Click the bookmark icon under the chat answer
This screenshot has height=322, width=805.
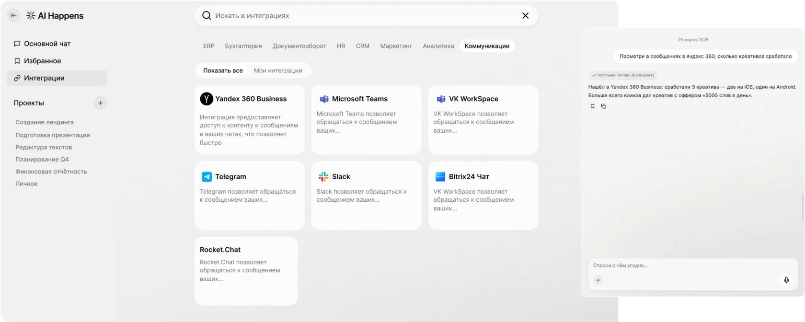(x=593, y=106)
